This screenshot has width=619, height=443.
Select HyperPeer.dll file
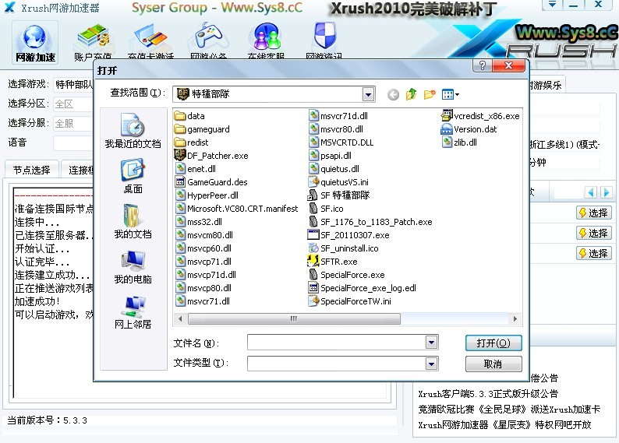207,195
